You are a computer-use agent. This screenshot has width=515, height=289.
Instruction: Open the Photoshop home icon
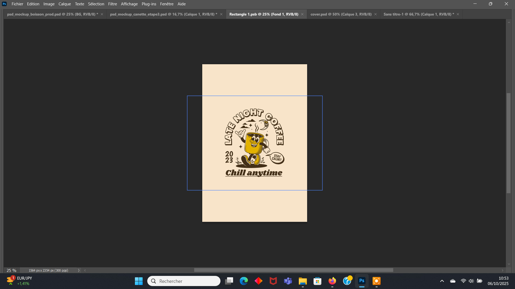tap(4, 4)
